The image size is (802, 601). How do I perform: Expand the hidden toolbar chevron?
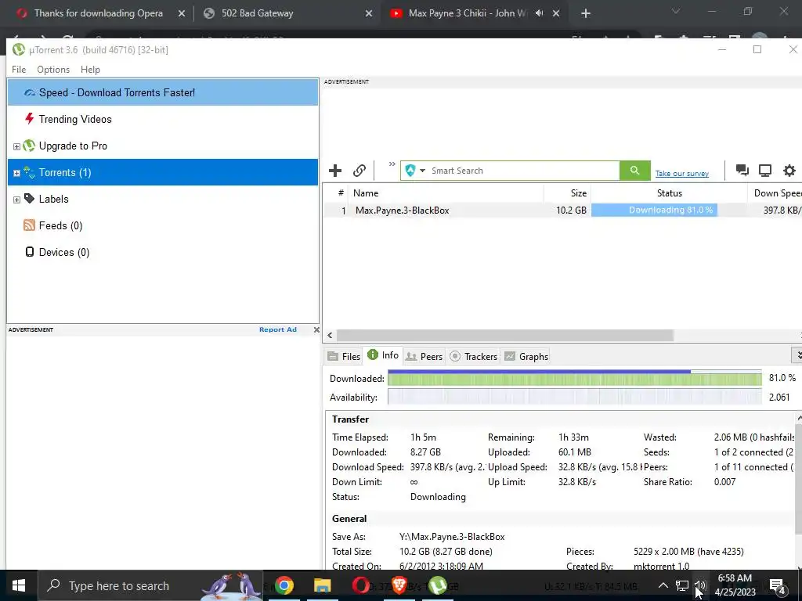(x=392, y=164)
